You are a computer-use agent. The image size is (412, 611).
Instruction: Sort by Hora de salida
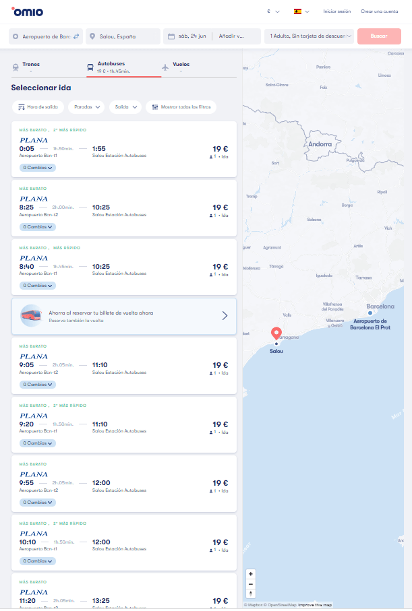pyautogui.click(x=38, y=106)
